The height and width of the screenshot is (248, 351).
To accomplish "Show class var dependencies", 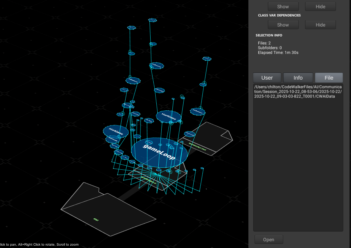I will coord(283,25).
